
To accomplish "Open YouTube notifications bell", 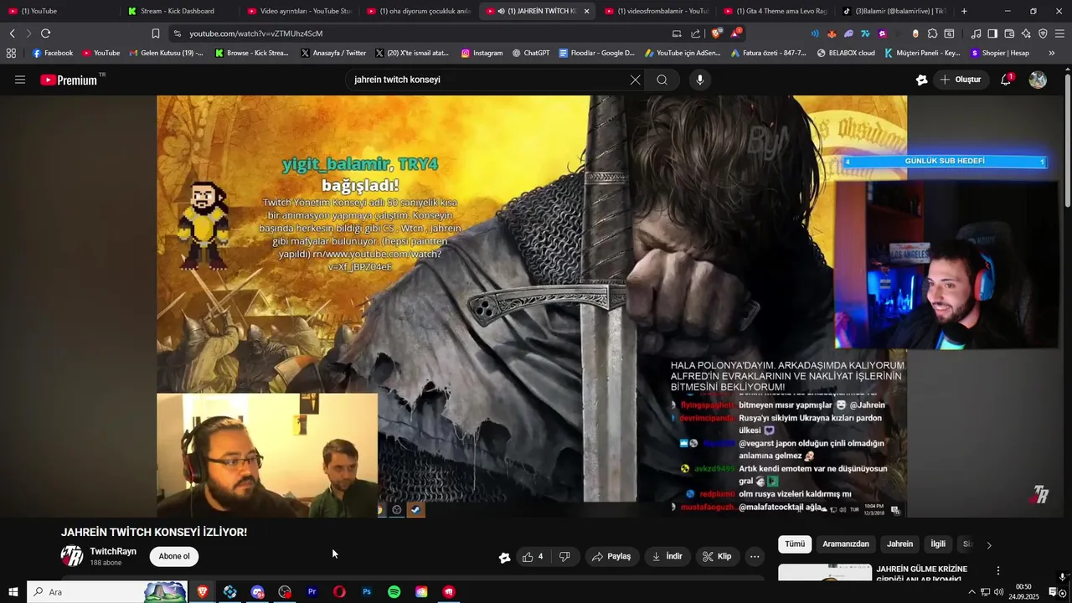I will [1006, 80].
